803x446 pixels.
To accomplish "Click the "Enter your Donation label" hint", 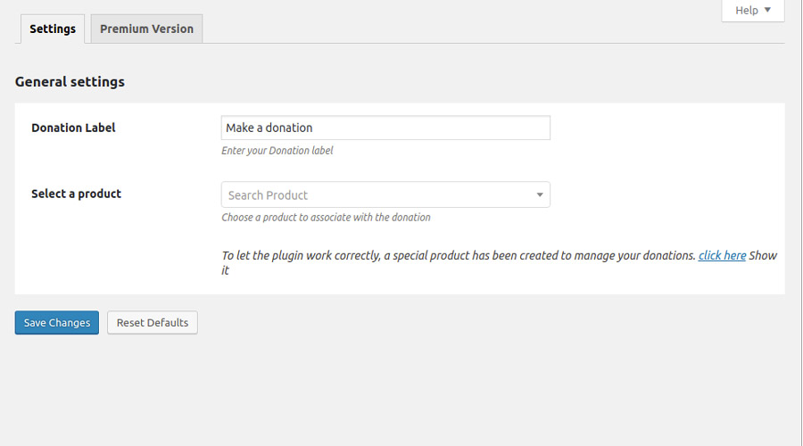I will [277, 151].
